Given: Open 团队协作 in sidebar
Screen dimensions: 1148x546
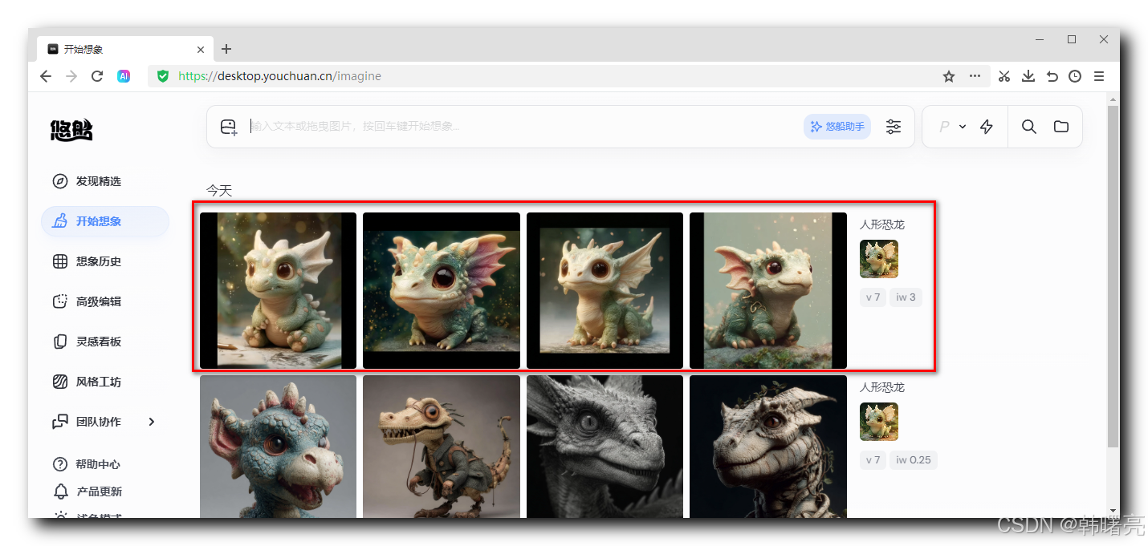Looking at the screenshot, I should coord(105,422).
